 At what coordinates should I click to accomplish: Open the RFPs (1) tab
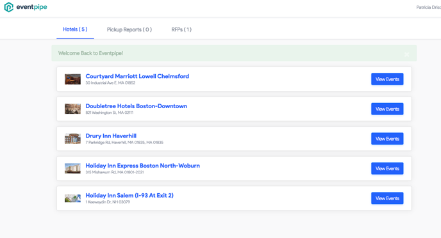click(x=181, y=29)
